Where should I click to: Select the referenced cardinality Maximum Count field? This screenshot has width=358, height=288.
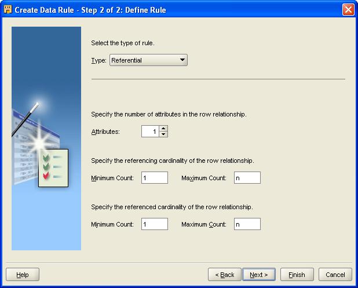(x=247, y=224)
